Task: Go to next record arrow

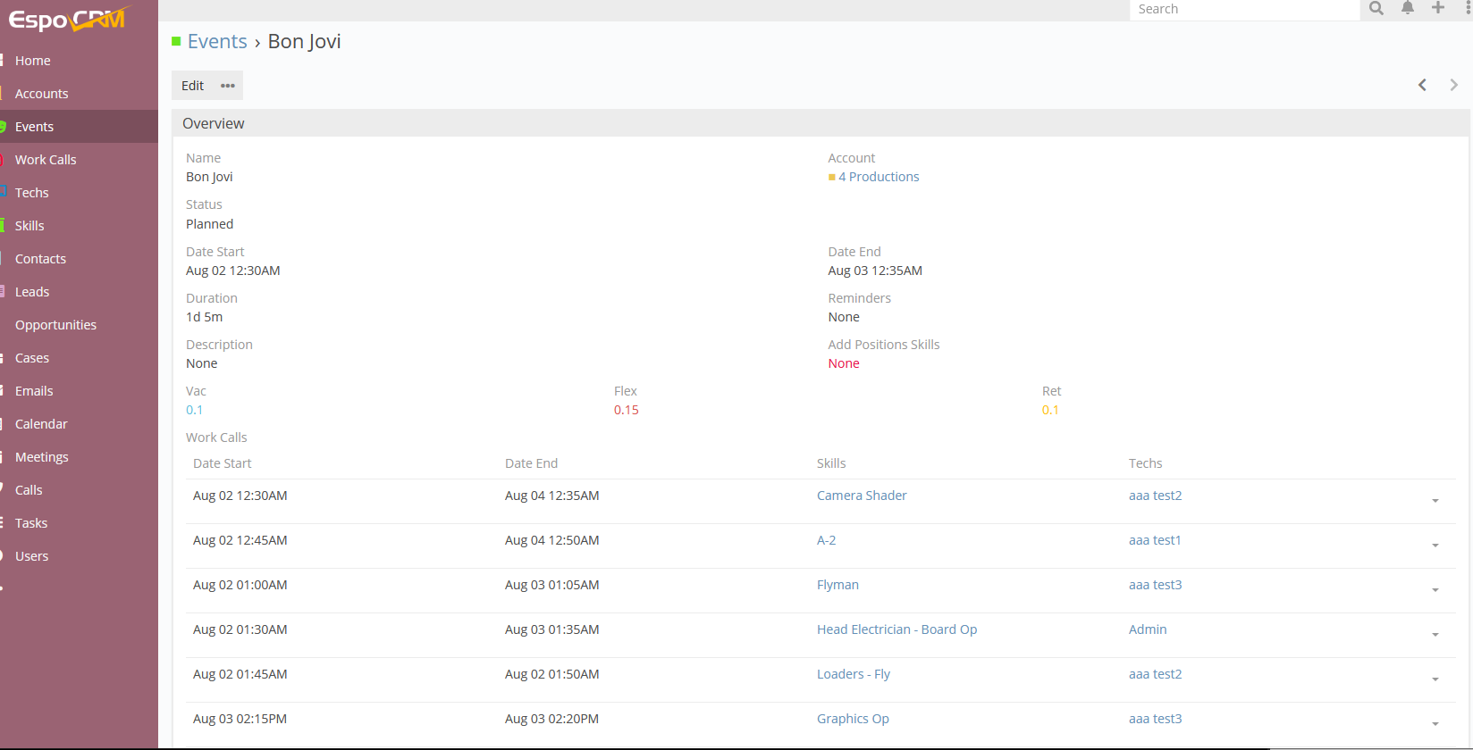Action: coord(1454,85)
